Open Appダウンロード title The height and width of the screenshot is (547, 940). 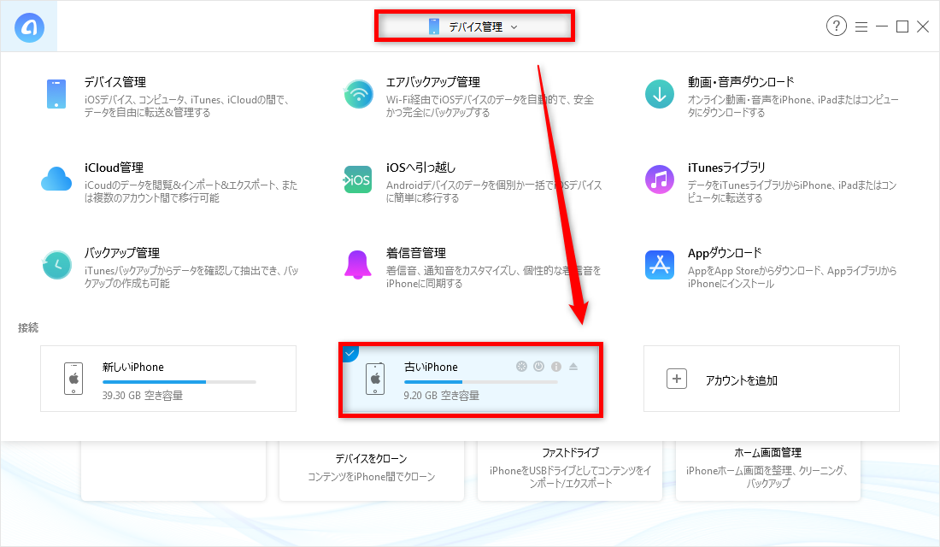click(725, 253)
